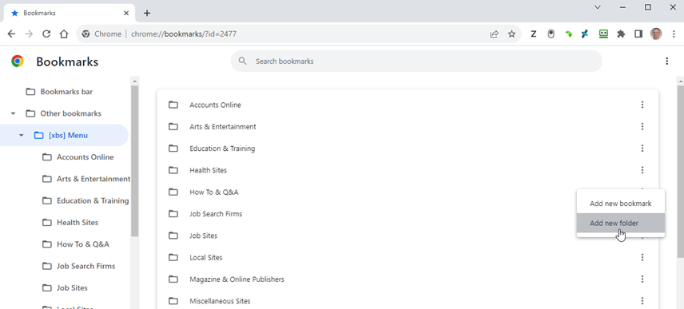Viewport: 684px width, 309px height.
Task: Toggle the browser side panel
Action: 638,34
